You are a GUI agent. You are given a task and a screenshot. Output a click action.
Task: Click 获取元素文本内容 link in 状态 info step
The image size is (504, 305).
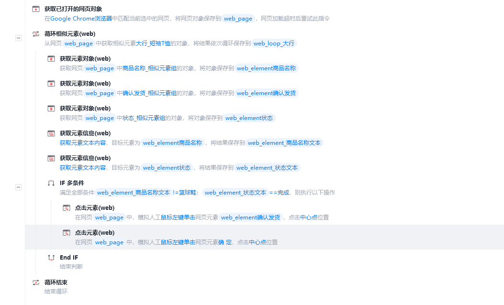pyautogui.click(x=83, y=168)
